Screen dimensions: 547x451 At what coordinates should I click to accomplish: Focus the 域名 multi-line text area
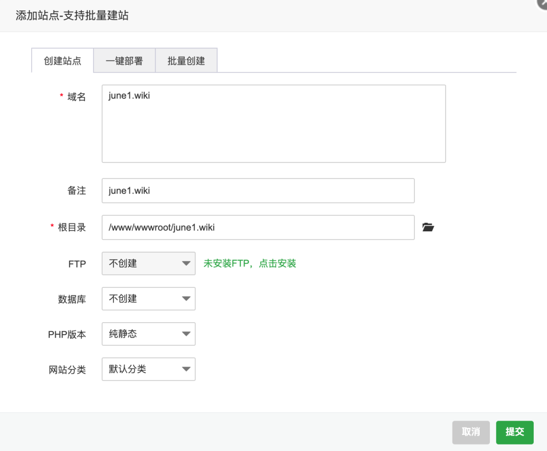pyautogui.click(x=273, y=123)
